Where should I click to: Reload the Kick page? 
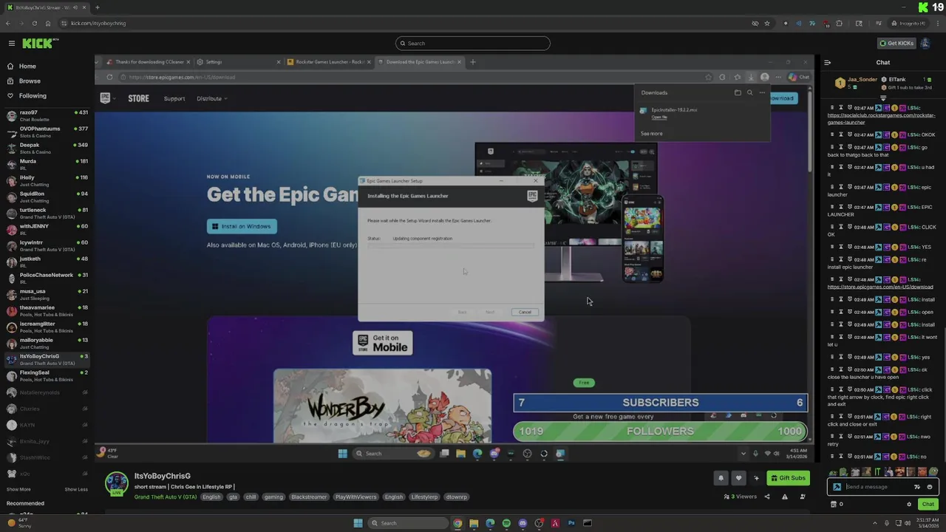pyautogui.click(x=35, y=24)
